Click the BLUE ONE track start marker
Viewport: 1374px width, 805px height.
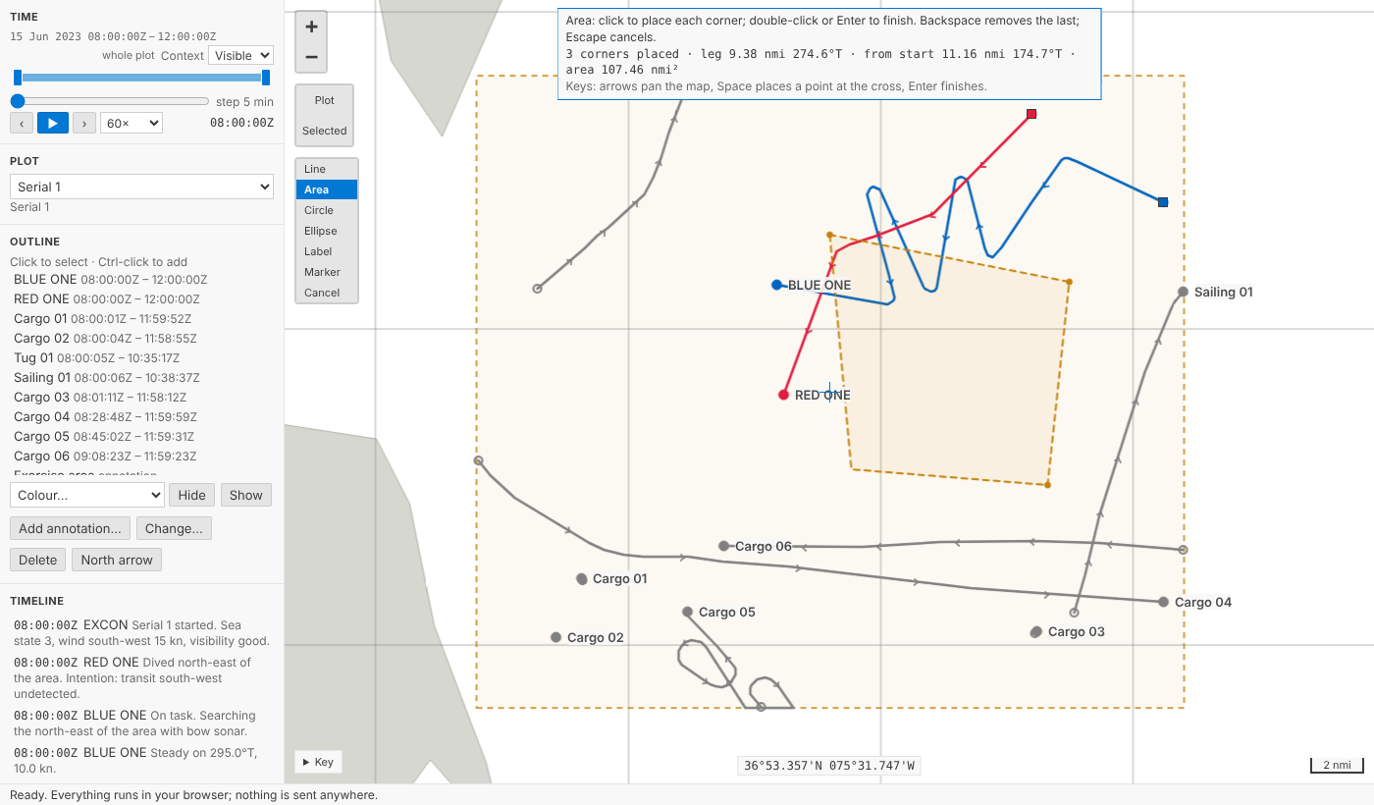pos(776,285)
